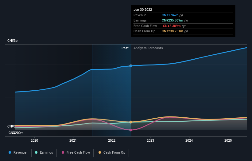Click the 2021 x-axis label

(73, 141)
